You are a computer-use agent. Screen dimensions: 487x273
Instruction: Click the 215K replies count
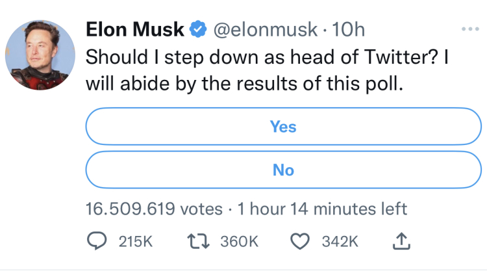[135, 241]
